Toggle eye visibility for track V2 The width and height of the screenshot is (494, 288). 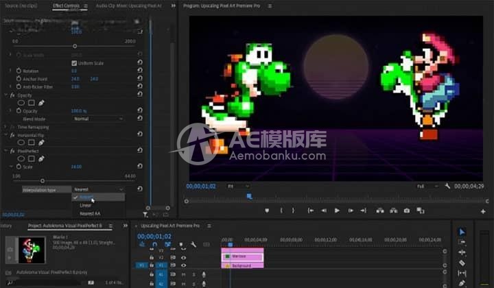tap(183, 257)
